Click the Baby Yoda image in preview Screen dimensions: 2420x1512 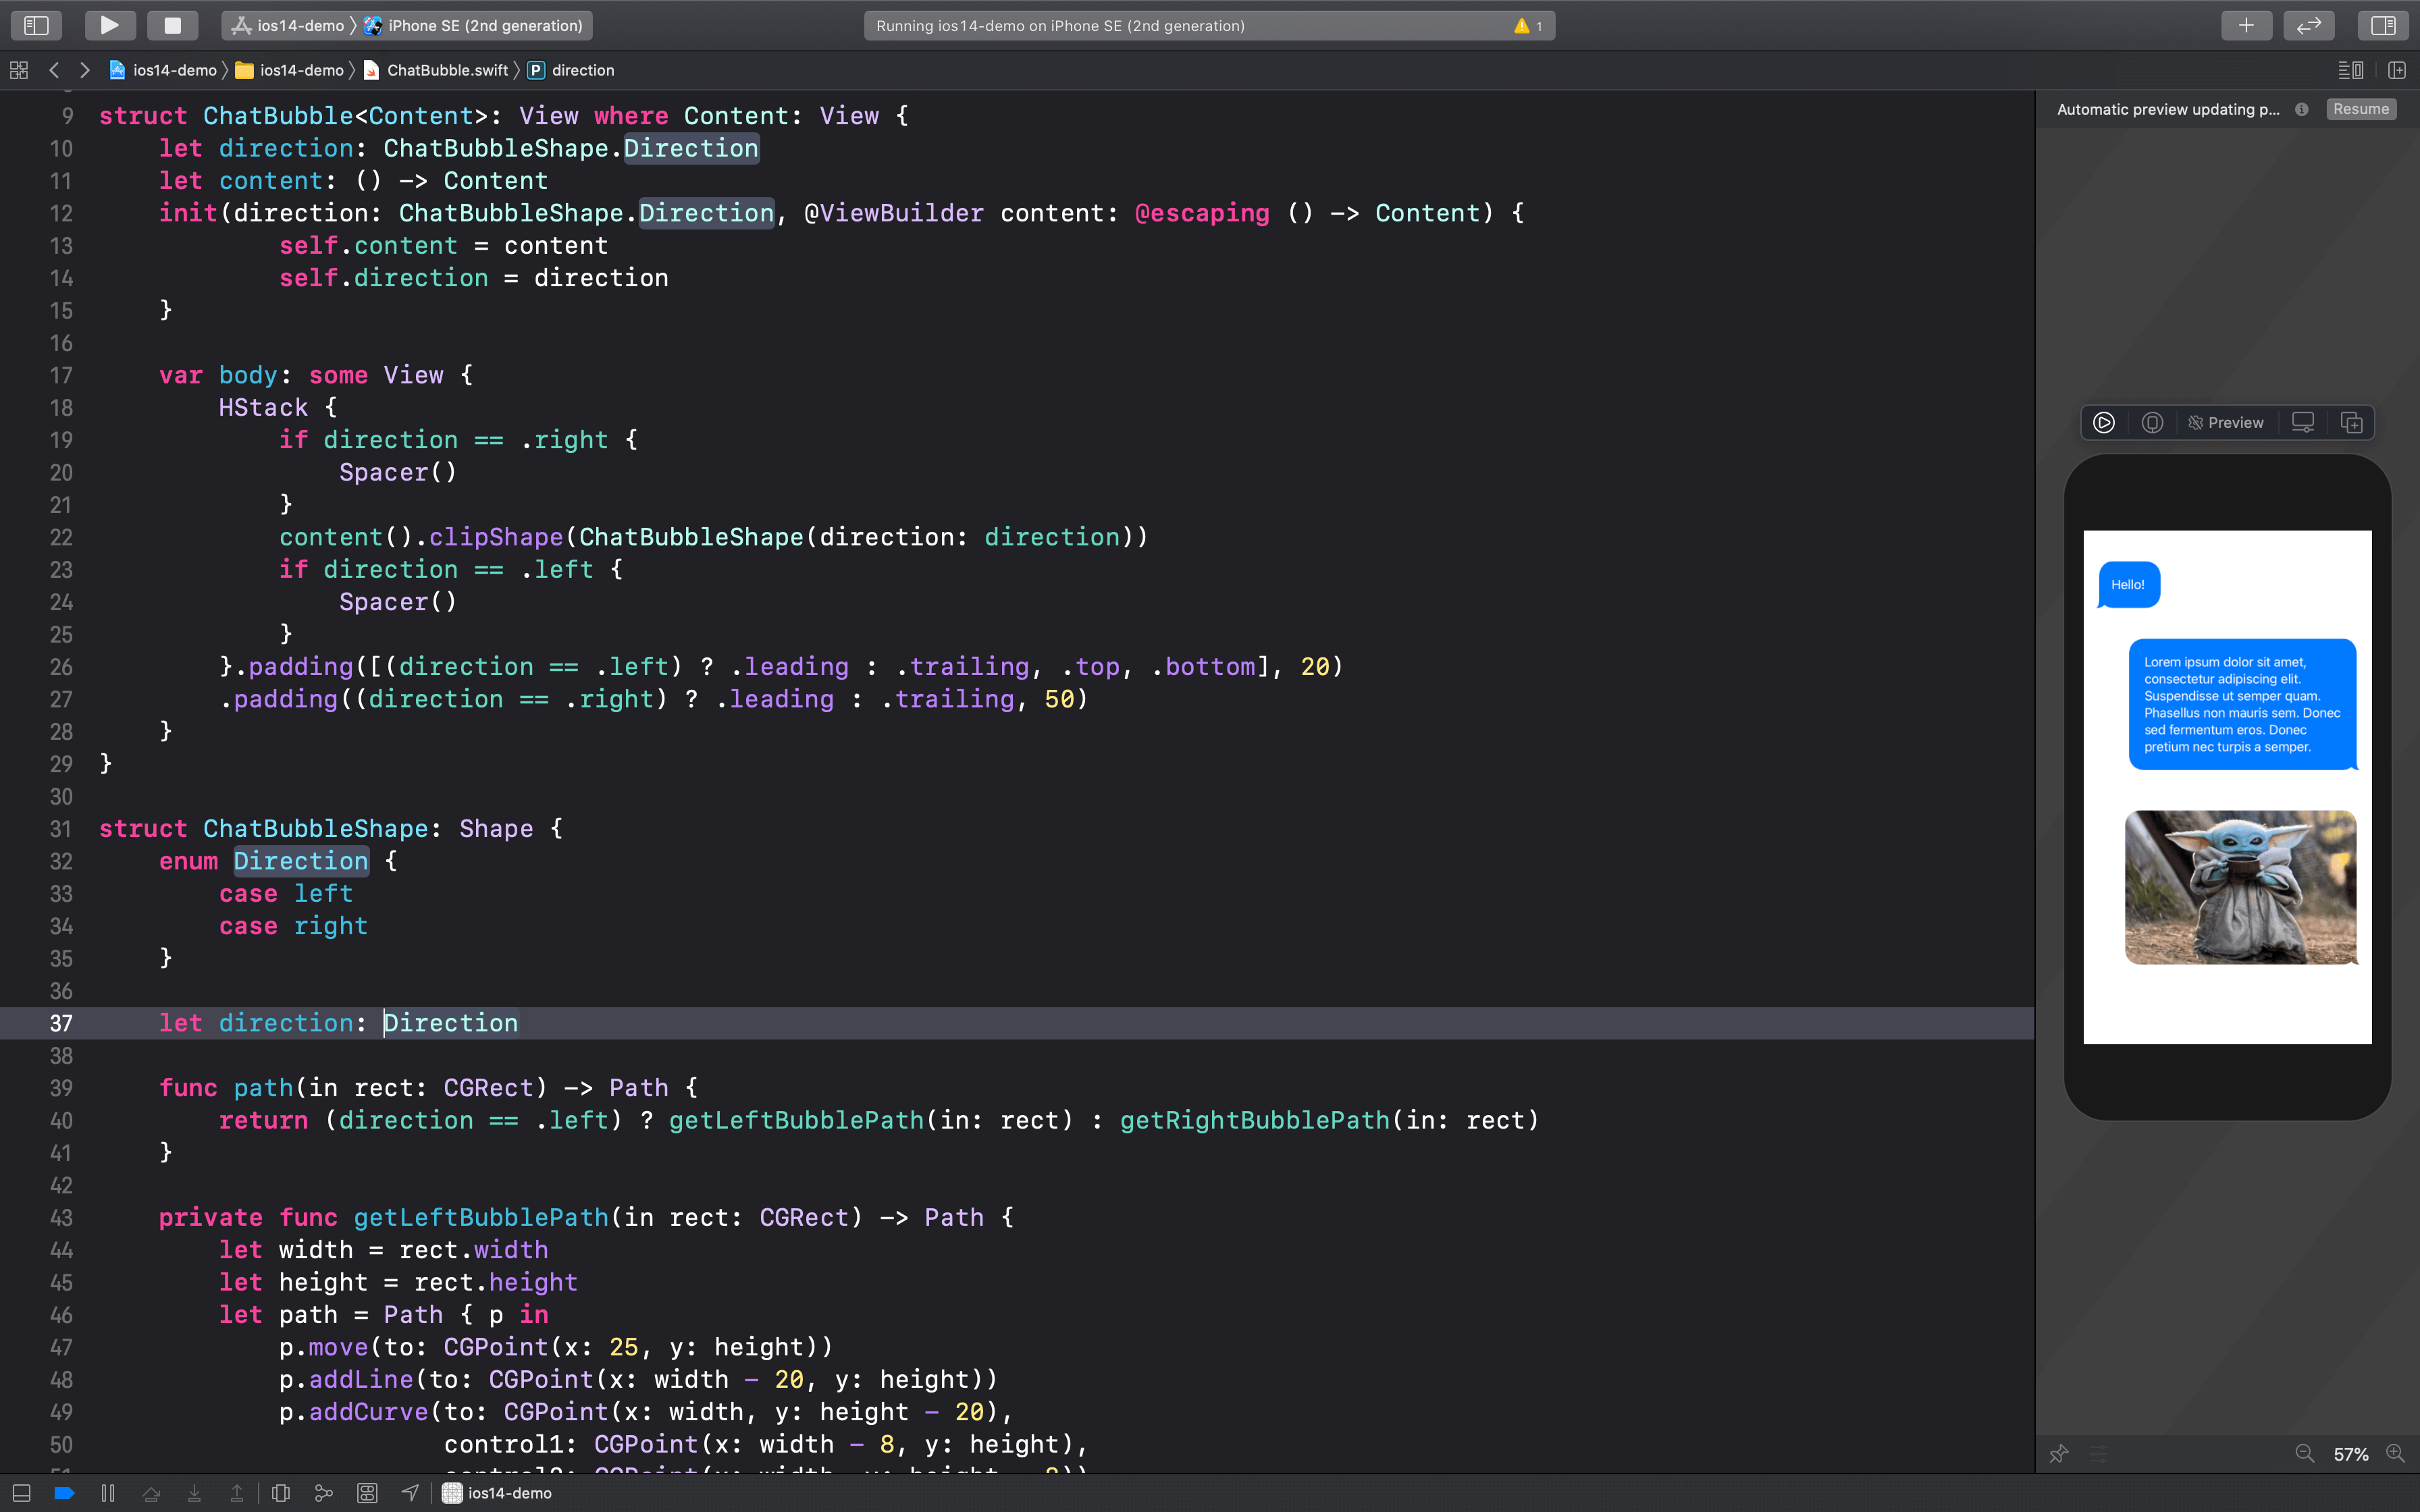pos(2240,887)
